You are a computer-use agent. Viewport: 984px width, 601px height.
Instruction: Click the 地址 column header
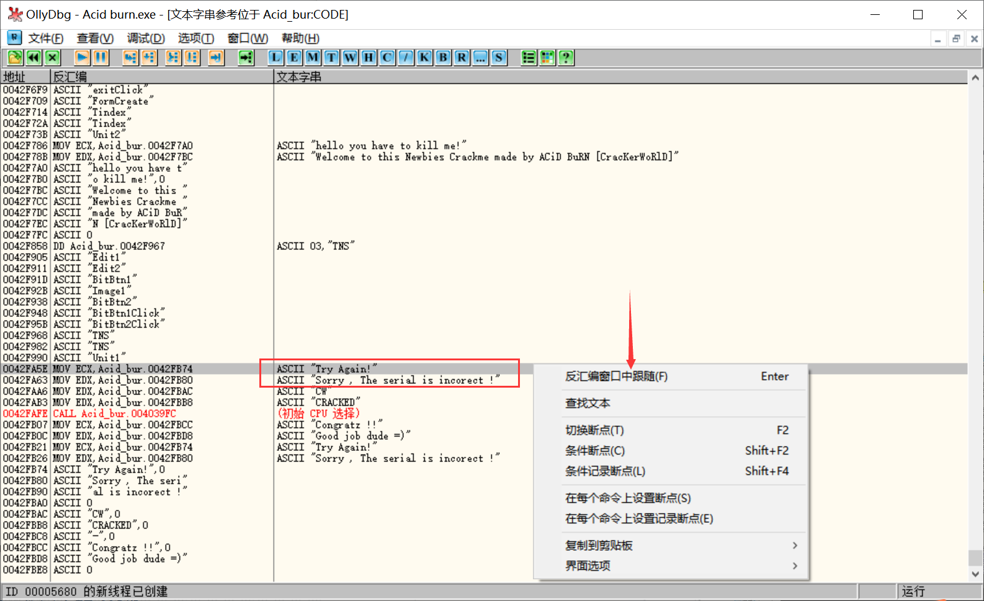[x=25, y=77]
